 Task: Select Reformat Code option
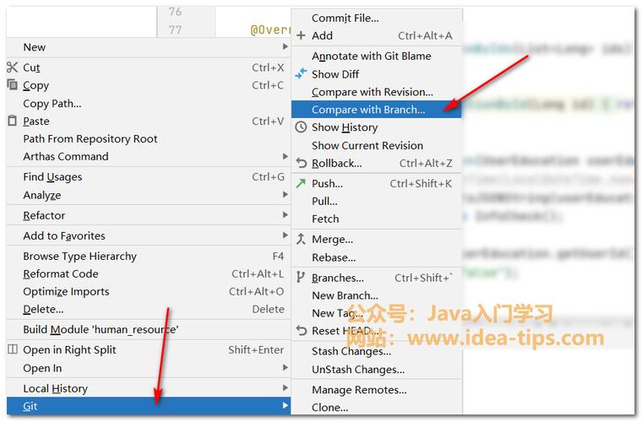pos(61,274)
